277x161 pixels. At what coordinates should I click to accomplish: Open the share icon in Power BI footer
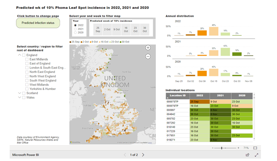(x=248, y=155)
